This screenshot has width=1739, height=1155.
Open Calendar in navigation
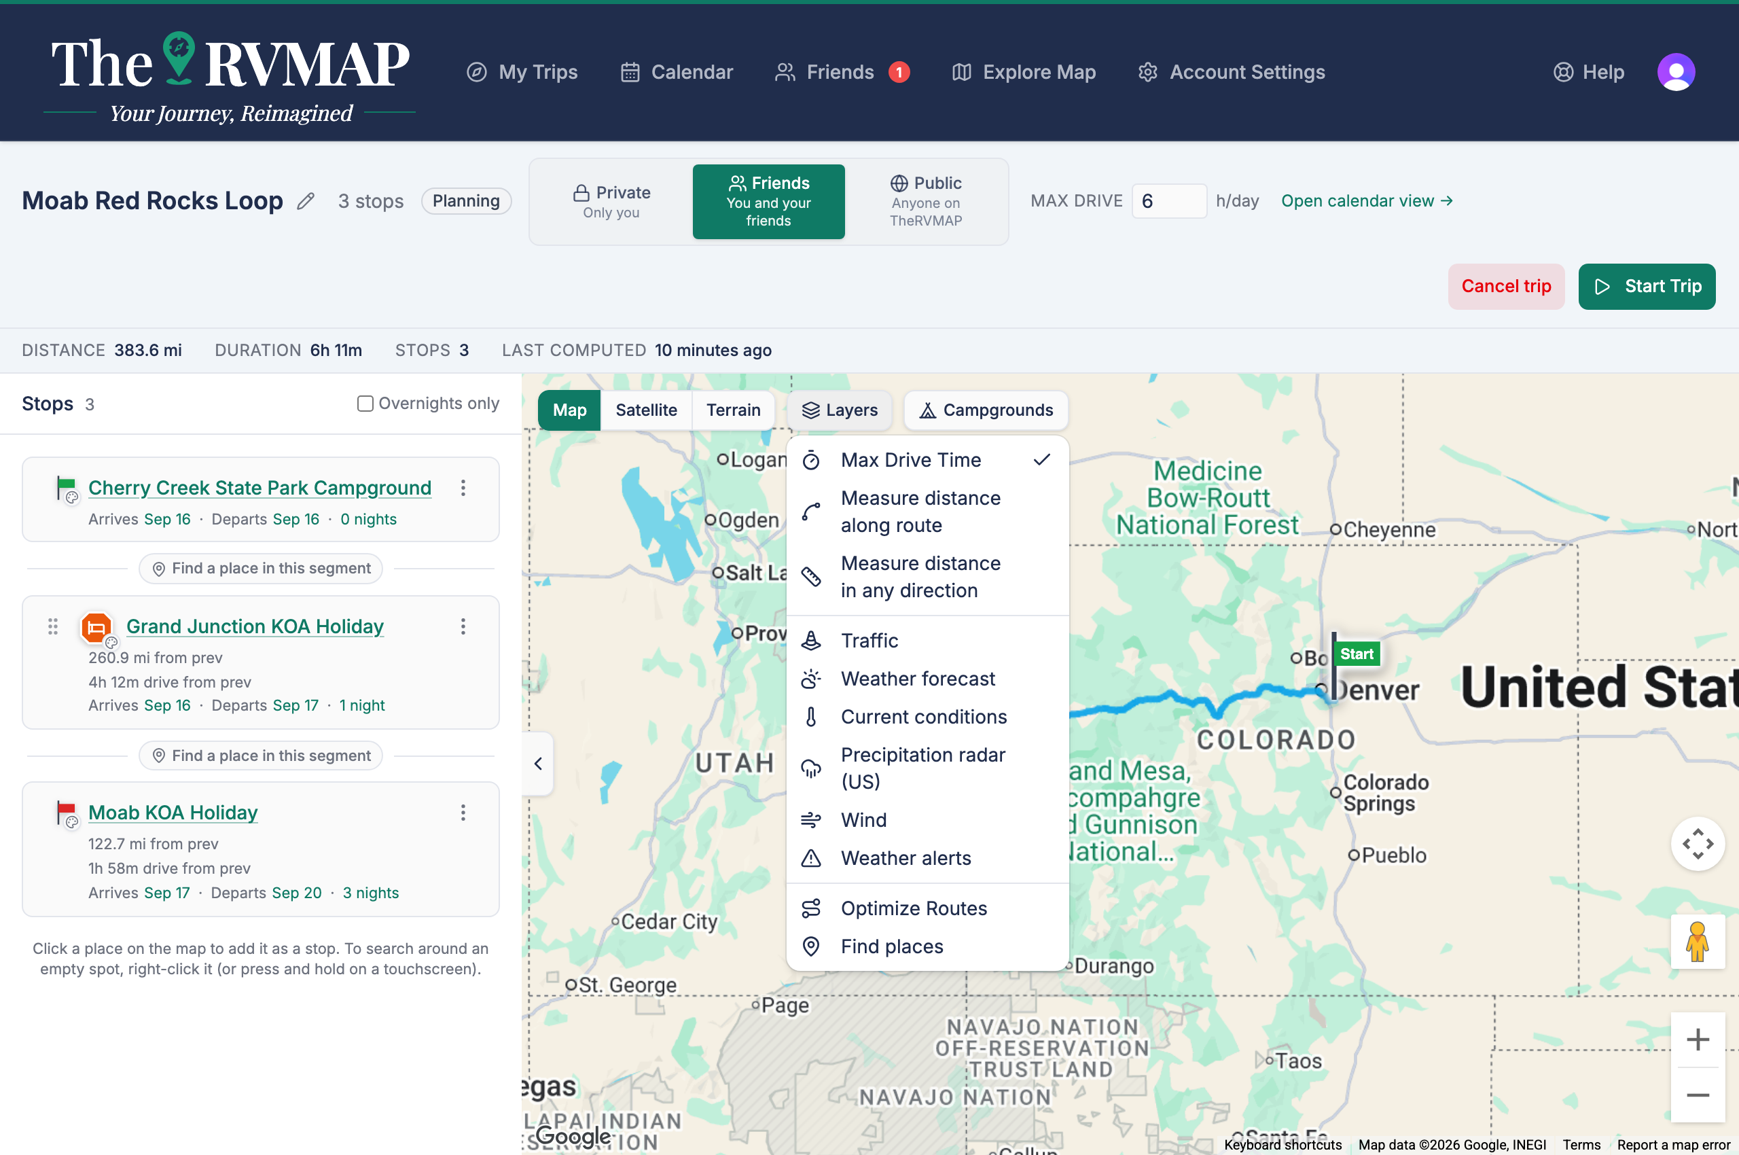(x=677, y=72)
